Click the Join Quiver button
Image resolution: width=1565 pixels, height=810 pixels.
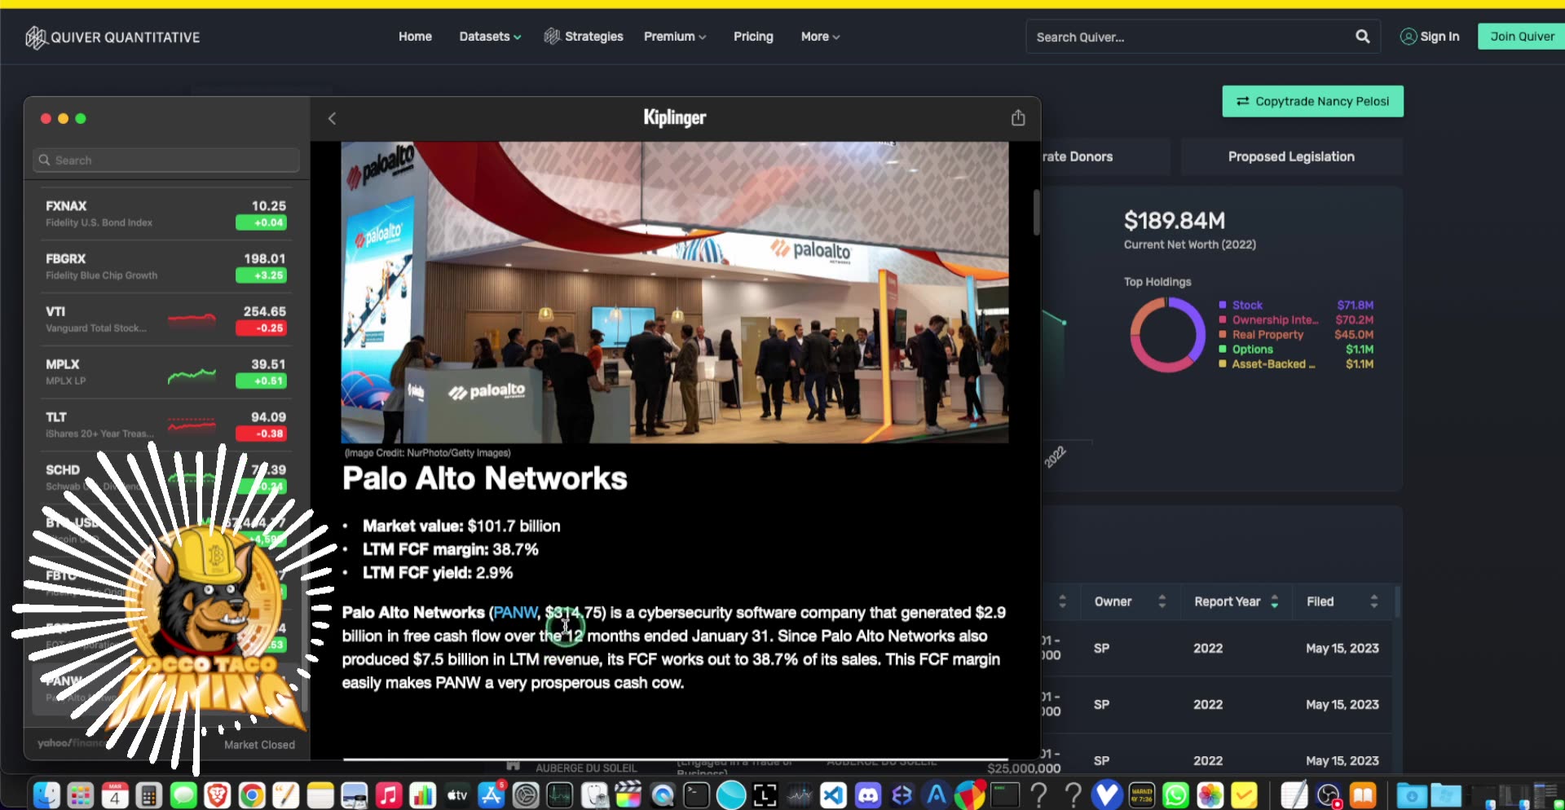pyautogui.click(x=1522, y=37)
